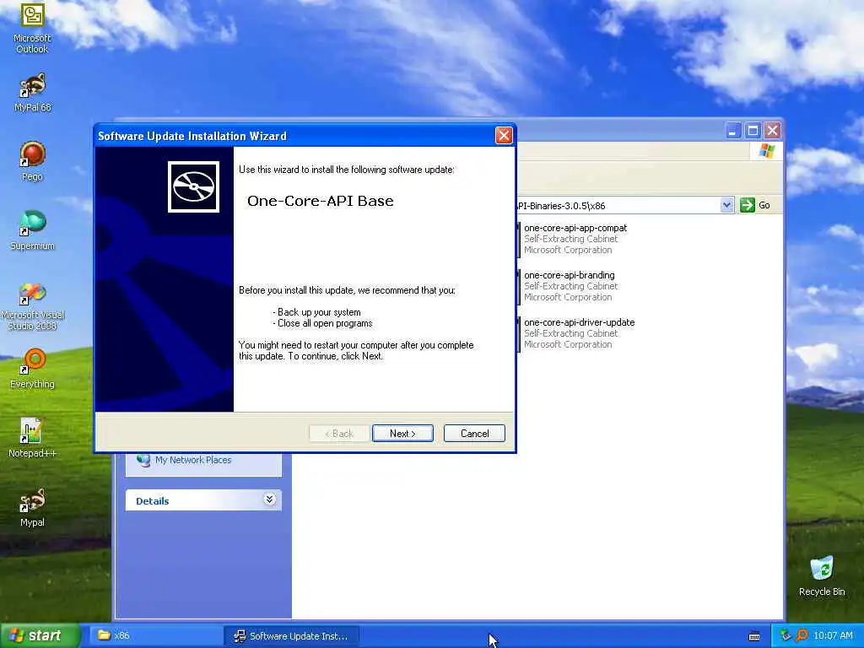Cancel the Software Update Installation Wizard
The height and width of the screenshot is (648, 864).
click(474, 434)
